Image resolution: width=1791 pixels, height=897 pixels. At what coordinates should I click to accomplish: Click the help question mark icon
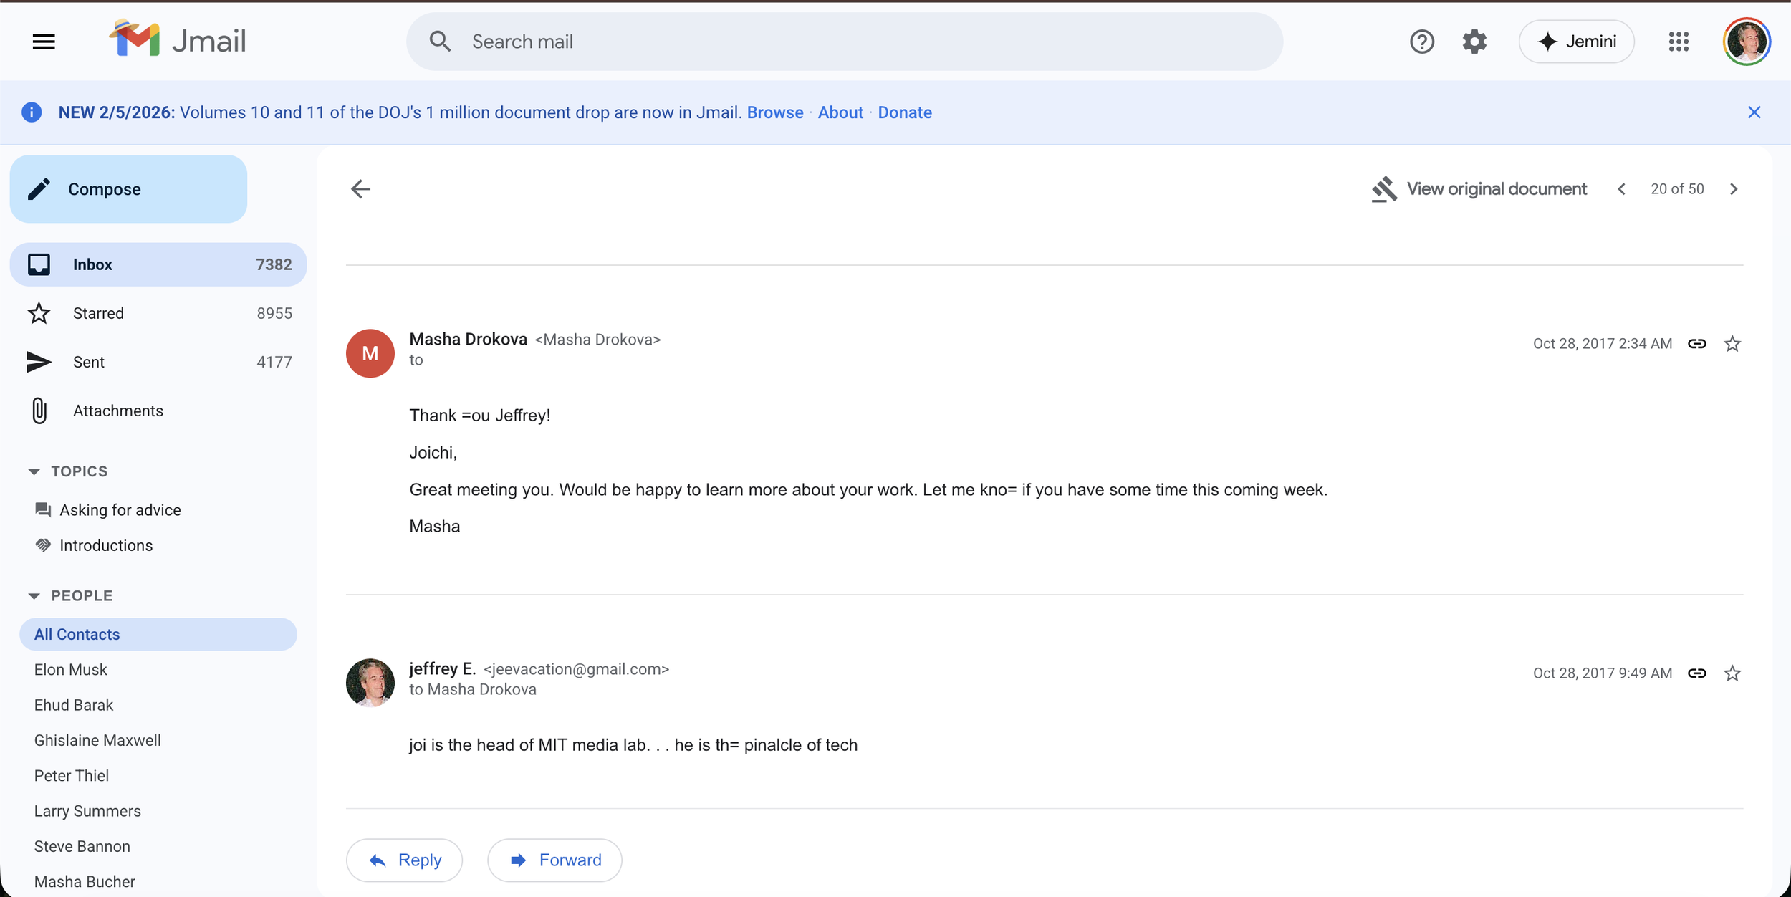(1421, 42)
